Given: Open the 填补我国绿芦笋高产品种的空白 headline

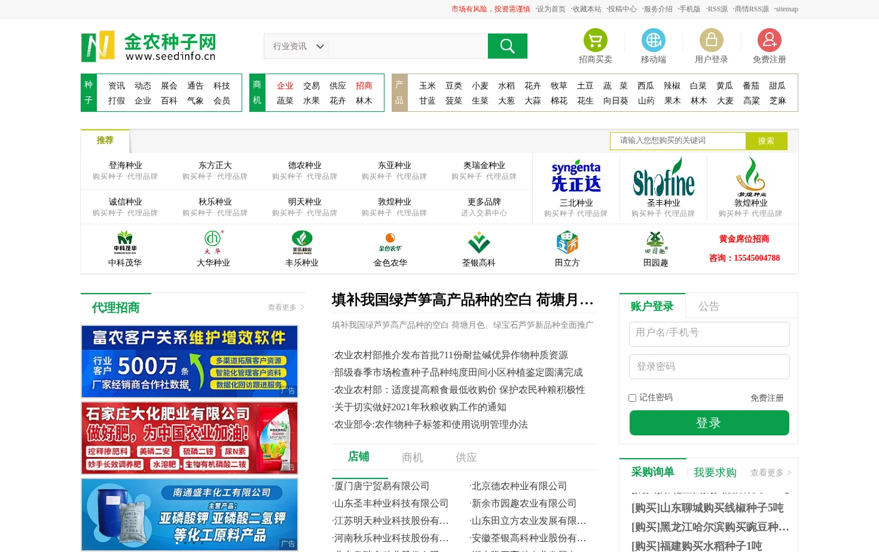Looking at the screenshot, I should click(463, 300).
